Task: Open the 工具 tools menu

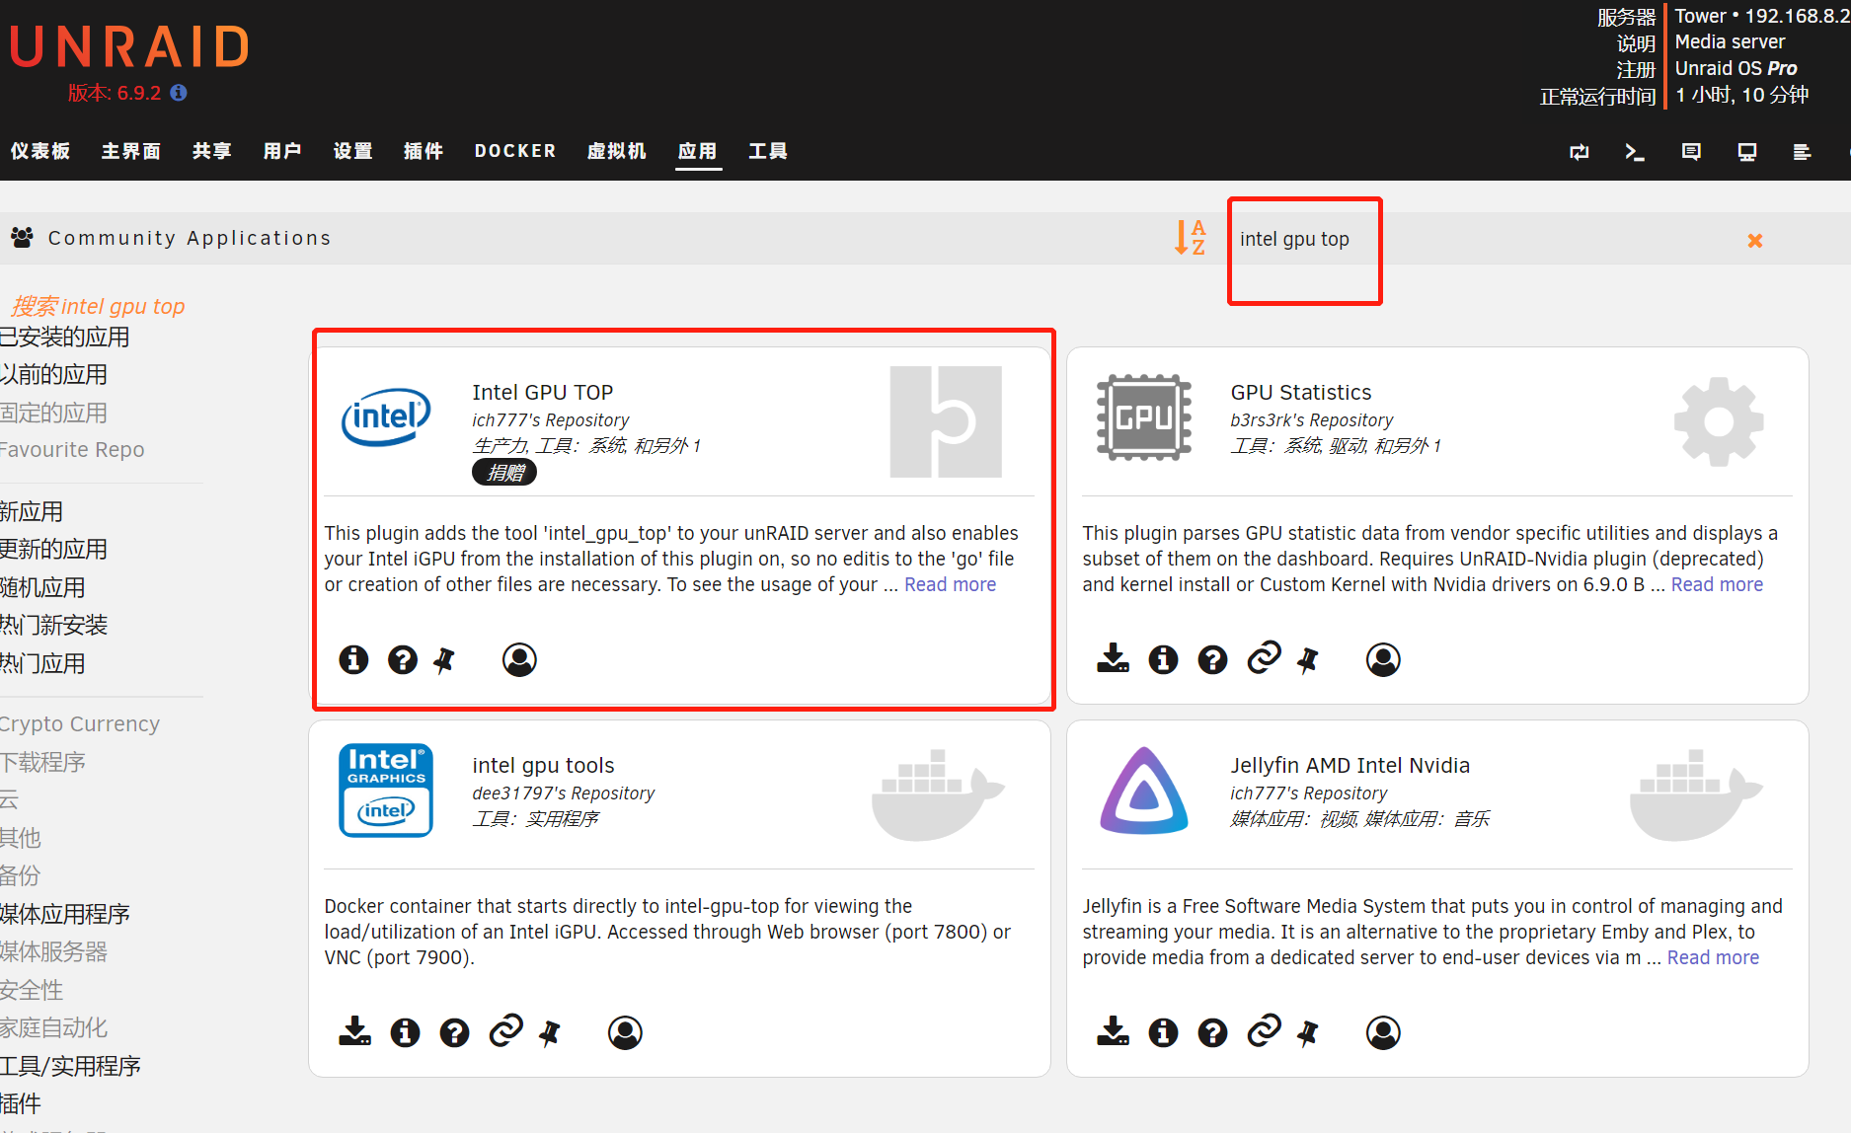Action: [x=768, y=151]
